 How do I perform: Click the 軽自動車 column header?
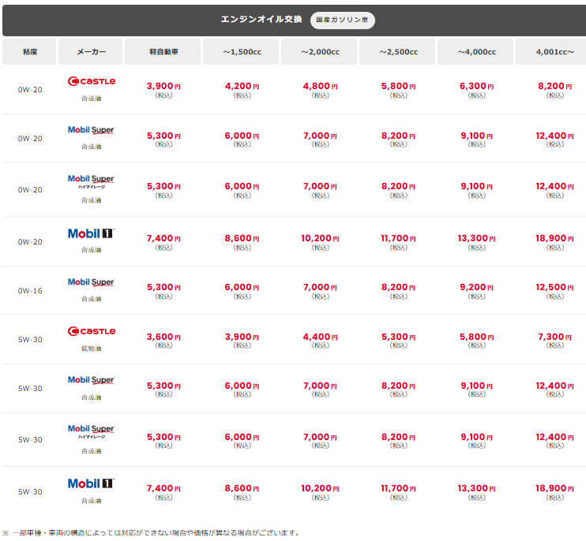pyautogui.click(x=163, y=52)
